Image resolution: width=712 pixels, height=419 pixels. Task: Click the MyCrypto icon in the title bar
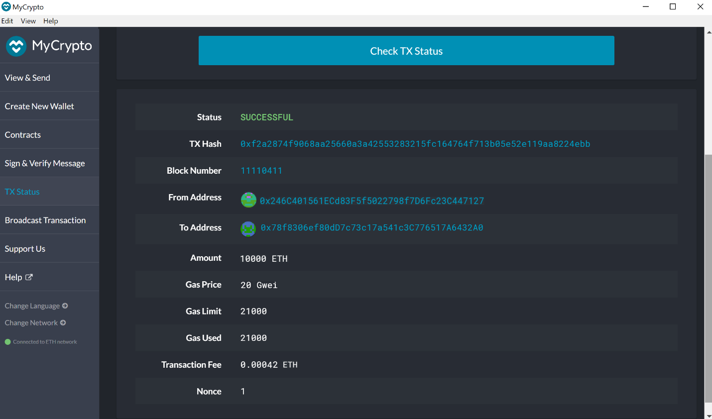click(7, 6)
